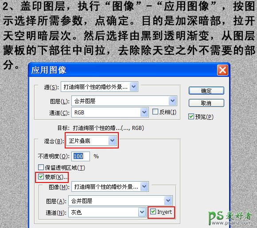257x228 pixels.
Task: Enable 保留透明区域(T) checkbox
Action: click(x=41, y=167)
